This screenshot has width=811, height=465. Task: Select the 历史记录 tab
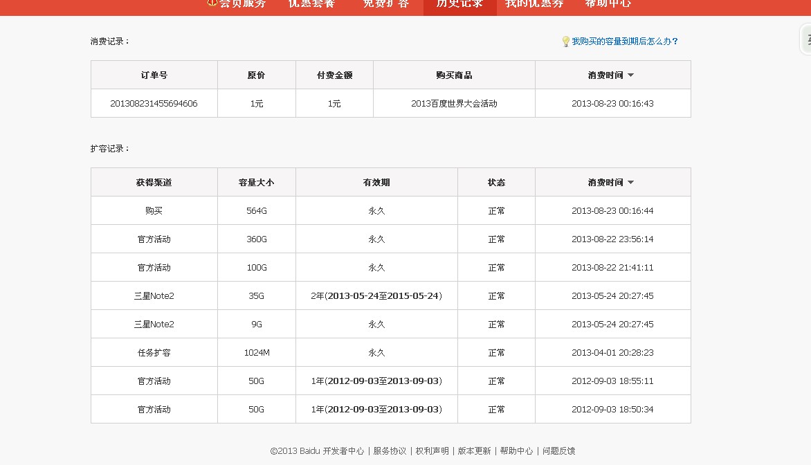(459, 3)
